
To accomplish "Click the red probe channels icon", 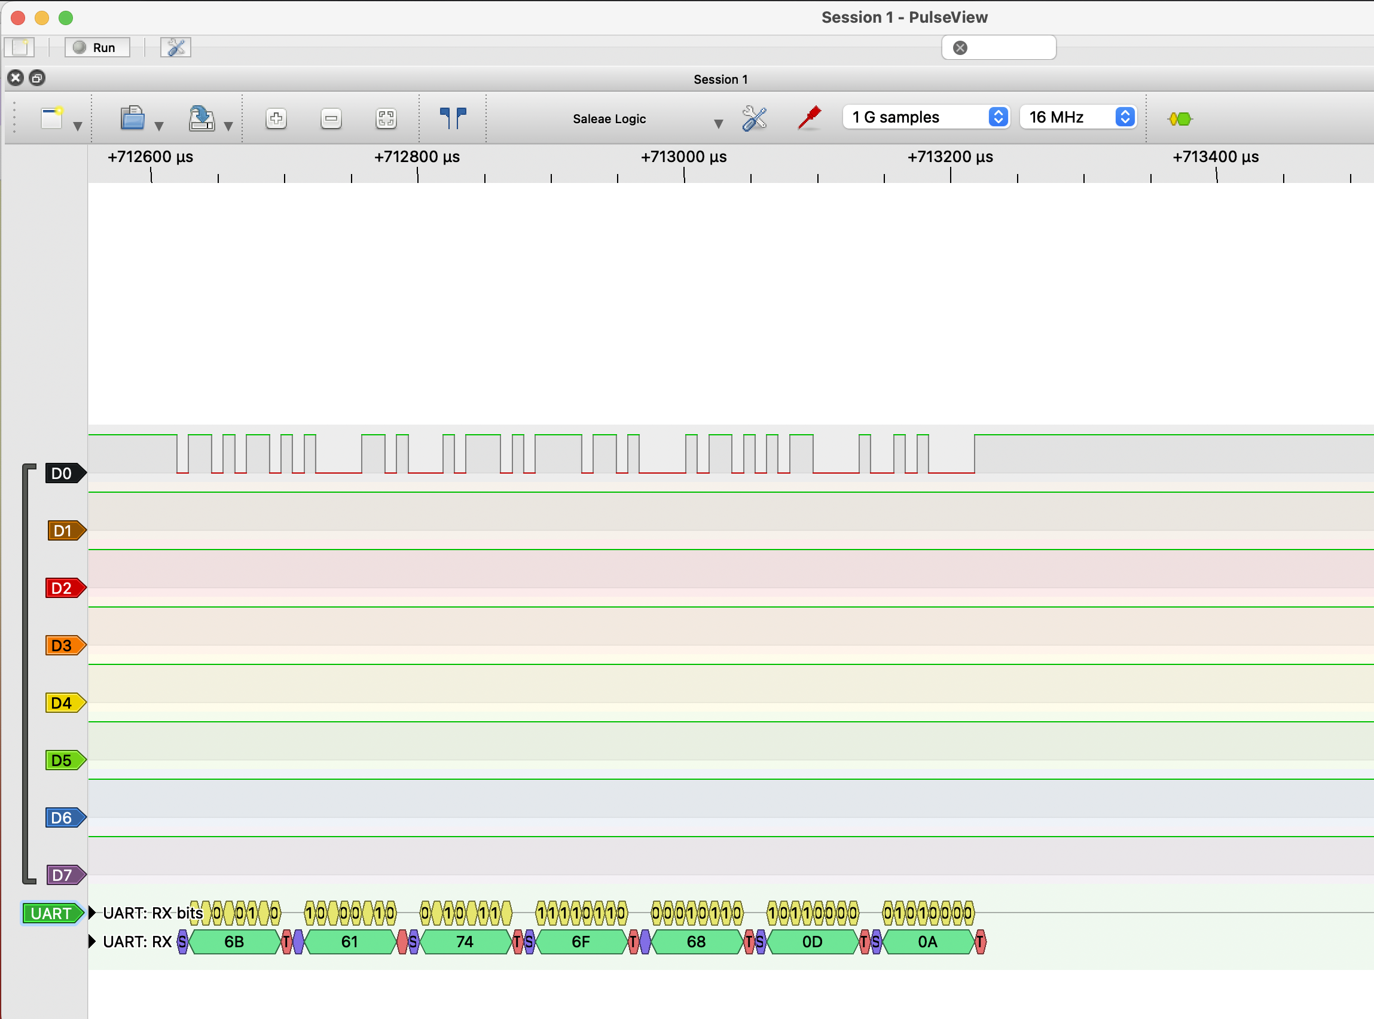I will [809, 118].
